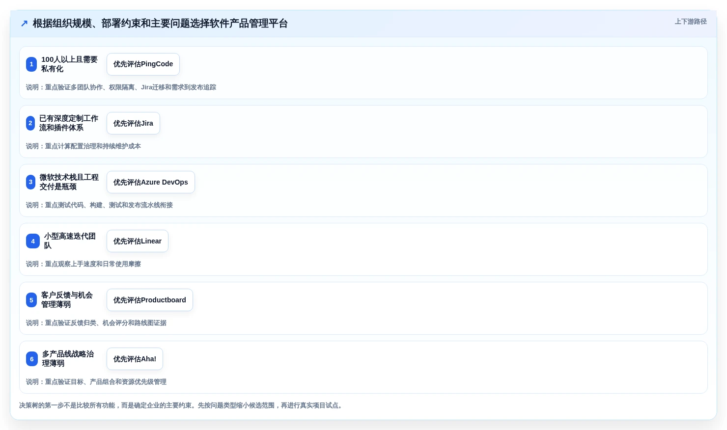Select step number 6 badge
727x430 pixels.
click(32, 359)
